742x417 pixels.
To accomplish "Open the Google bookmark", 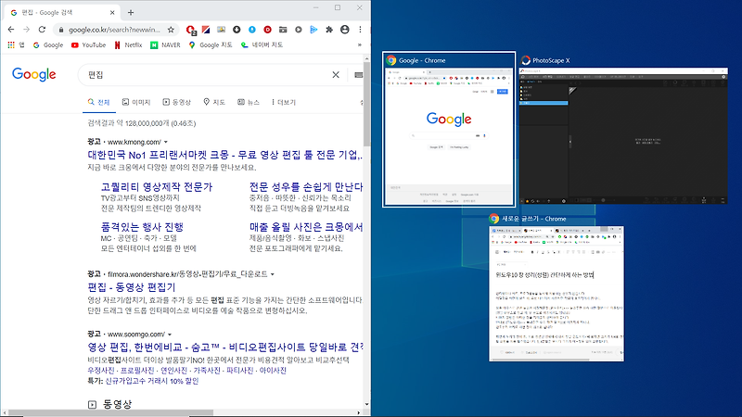I will click(x=48, y=44).
